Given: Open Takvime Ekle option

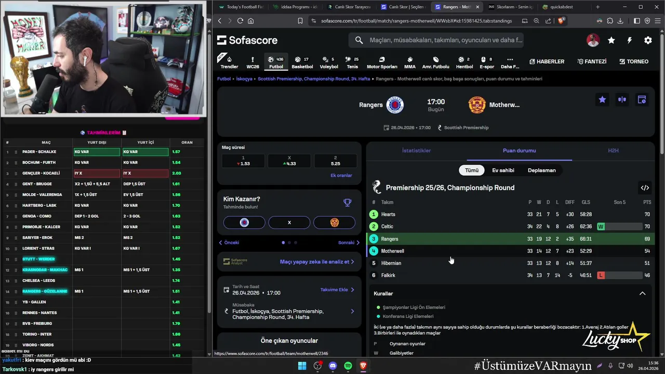Looking at the screenshot, I should coord(337,290).
